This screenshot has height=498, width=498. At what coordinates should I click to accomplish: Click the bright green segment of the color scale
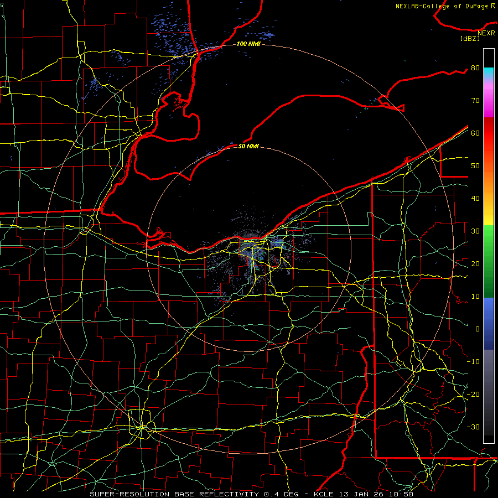tap(489, 241)
